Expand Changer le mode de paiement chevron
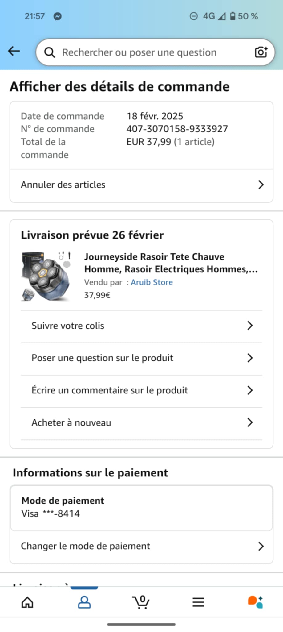 click(x=261, y=546)
